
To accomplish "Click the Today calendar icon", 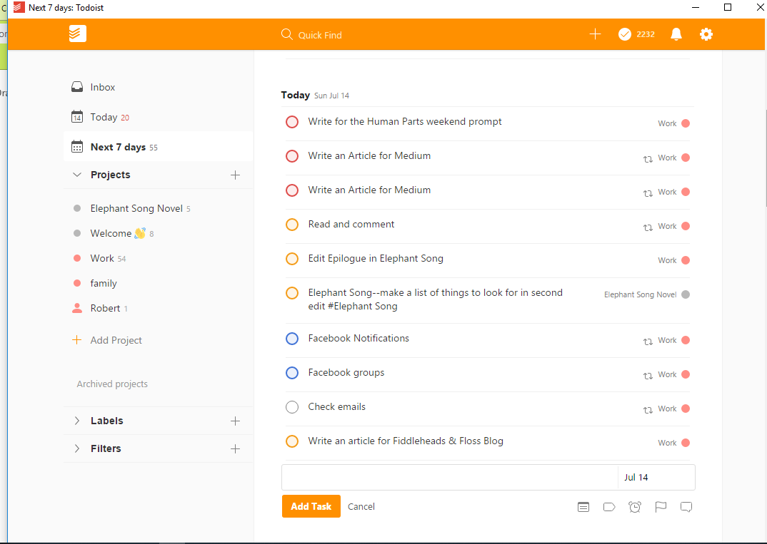I will 77,117.
